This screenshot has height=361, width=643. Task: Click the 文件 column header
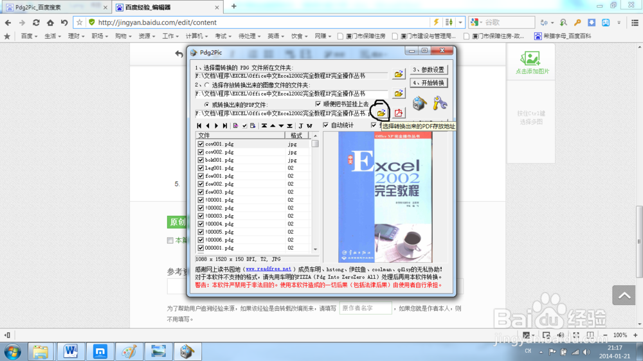click(x=240, y=136)
